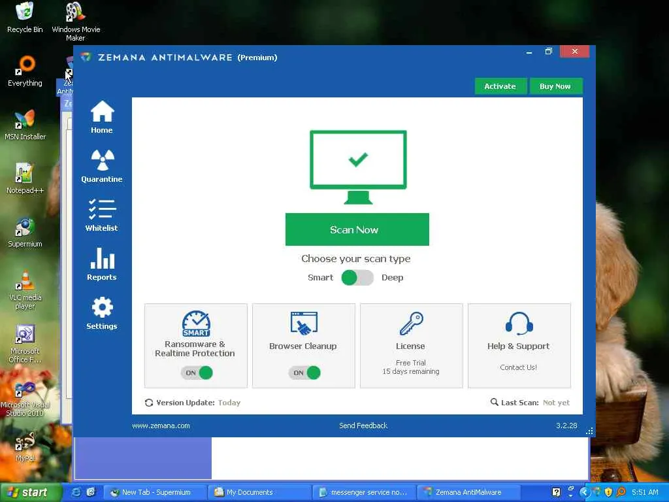Restore the Zemana window size
The height and width of the screenshot is (502, 669).
tap(549, 52)
